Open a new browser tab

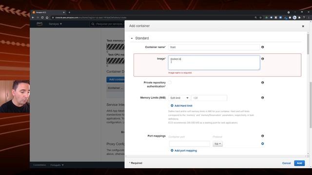click(x=69, y=12)
